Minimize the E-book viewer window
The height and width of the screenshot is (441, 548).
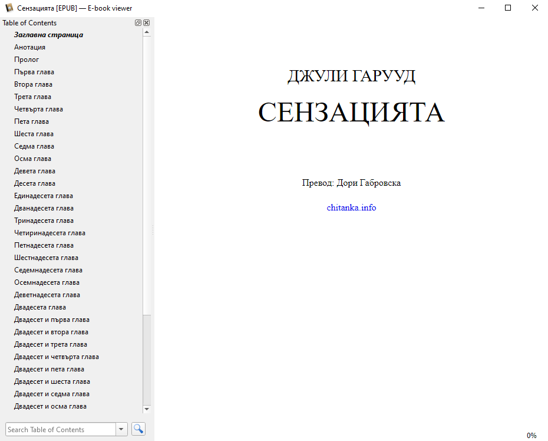[481, 8]
